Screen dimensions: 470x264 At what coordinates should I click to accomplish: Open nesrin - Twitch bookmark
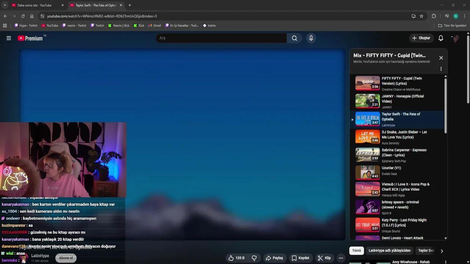(74, 26)
